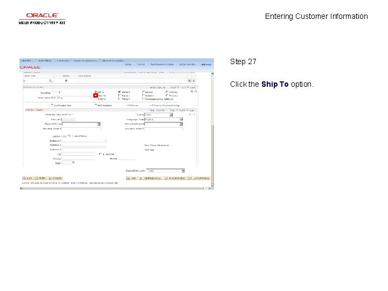The width and height of the screenshot is (388, 291).
Task: Click the horizontal scrollbar right arrow
Action: click(x=209, y=188)
